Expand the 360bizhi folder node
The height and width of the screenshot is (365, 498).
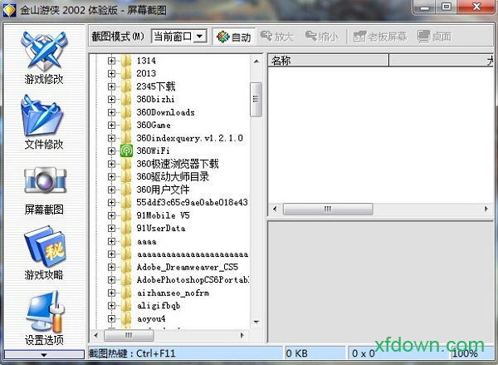[111, 99]
